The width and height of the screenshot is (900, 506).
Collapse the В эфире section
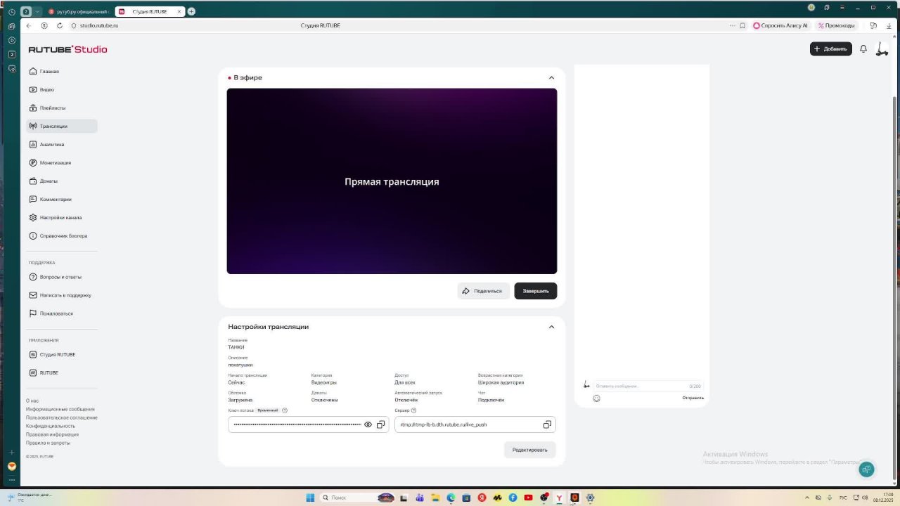551,77
